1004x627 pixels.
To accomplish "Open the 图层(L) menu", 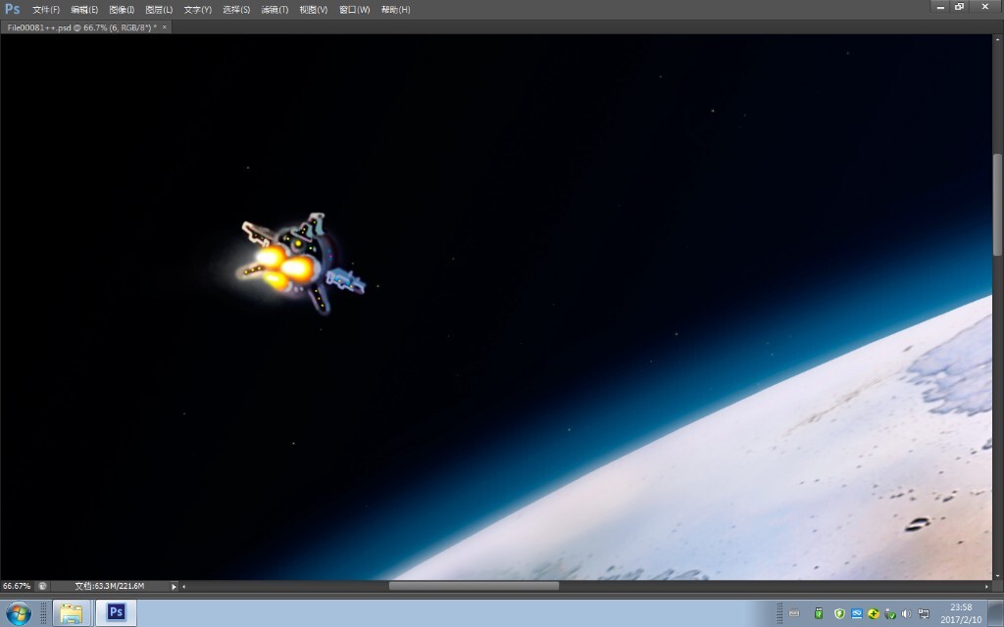I will pos(159,10).
